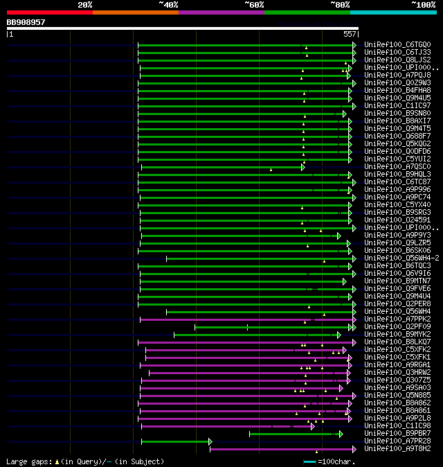Open the UniRef100_C6TJ33 entry
The image size is (443, 467).
tap(397, 53)
